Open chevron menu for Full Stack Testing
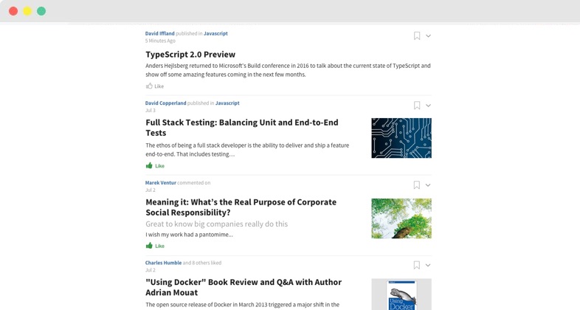580x310 pixels. click(429, 106)
